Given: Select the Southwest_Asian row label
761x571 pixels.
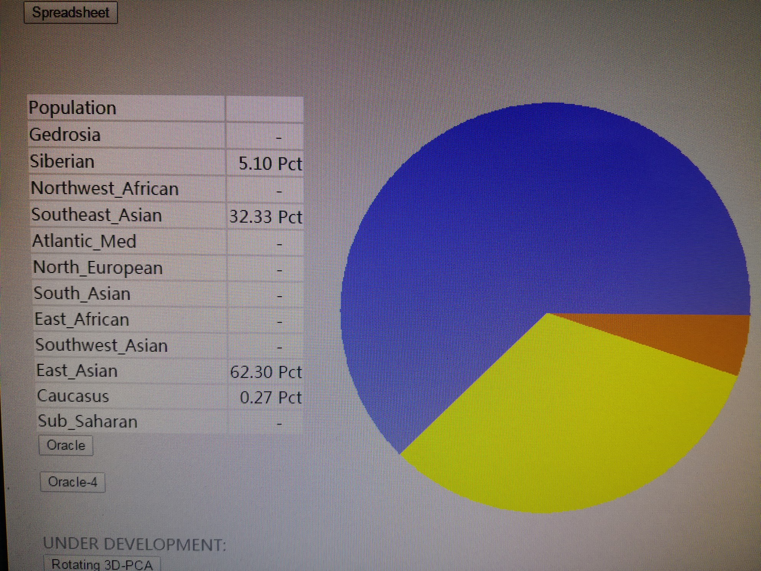Looking at the screenshot, I should click(102, 345).
